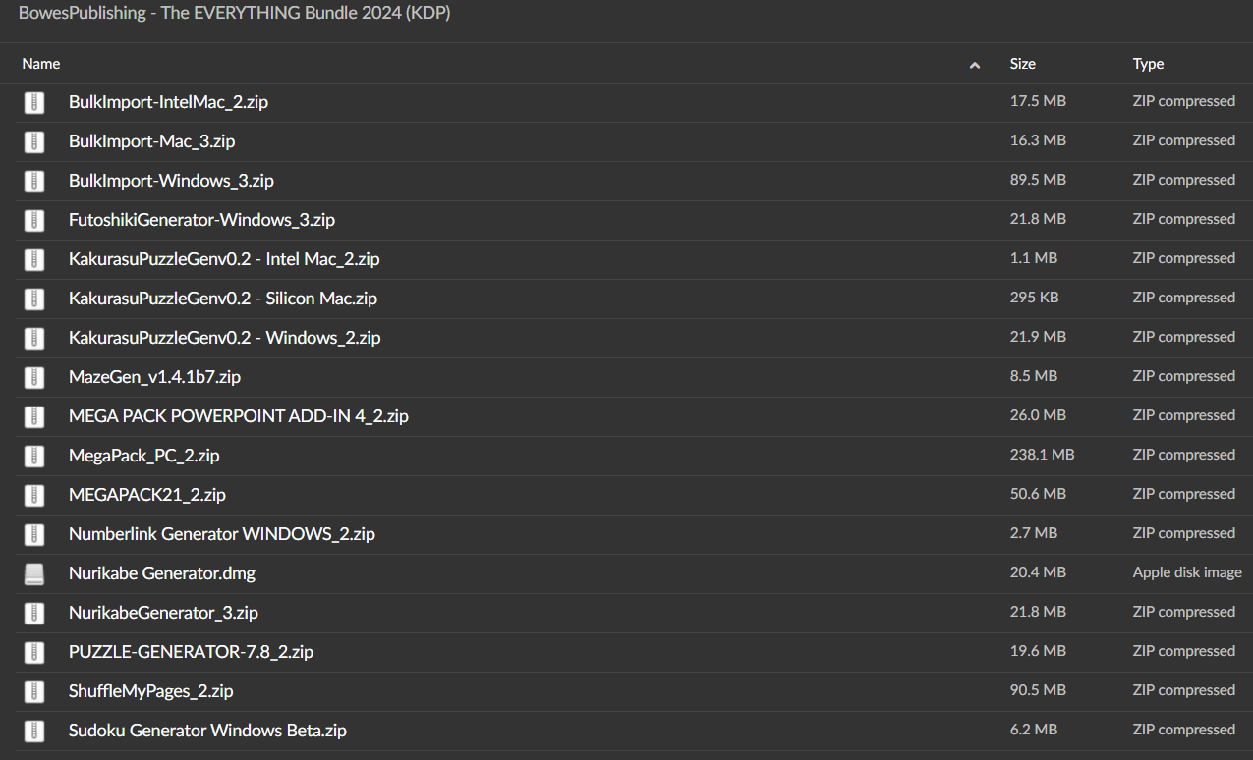
Task: Click the zip icon beside KakurasuPuzzleGenv0.2 - Windows_2.zip
Action: coord(34,338)
